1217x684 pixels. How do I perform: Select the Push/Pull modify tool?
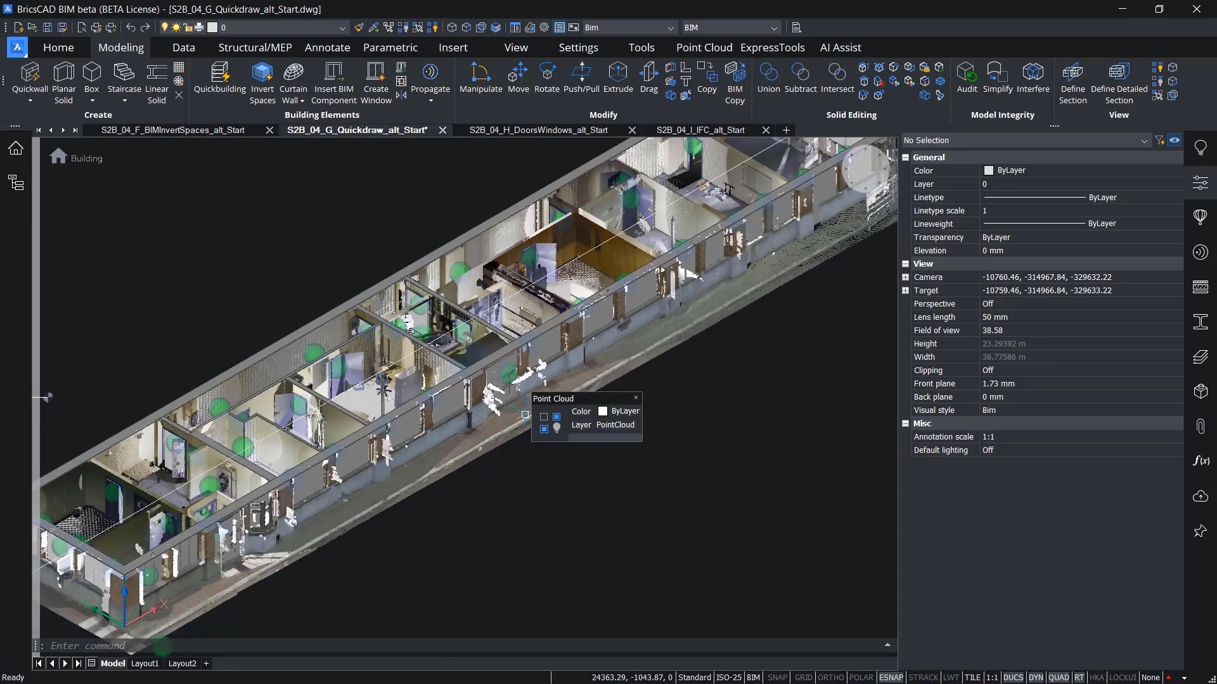(x=581, y=79)
